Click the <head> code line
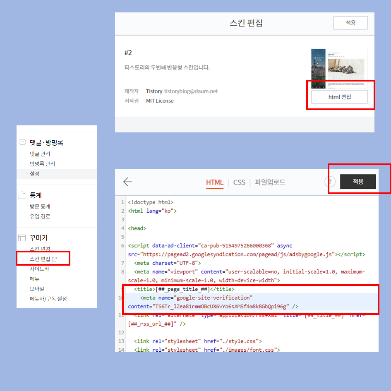The width and height of the screenshot is (391, 391). click(137, 228)
